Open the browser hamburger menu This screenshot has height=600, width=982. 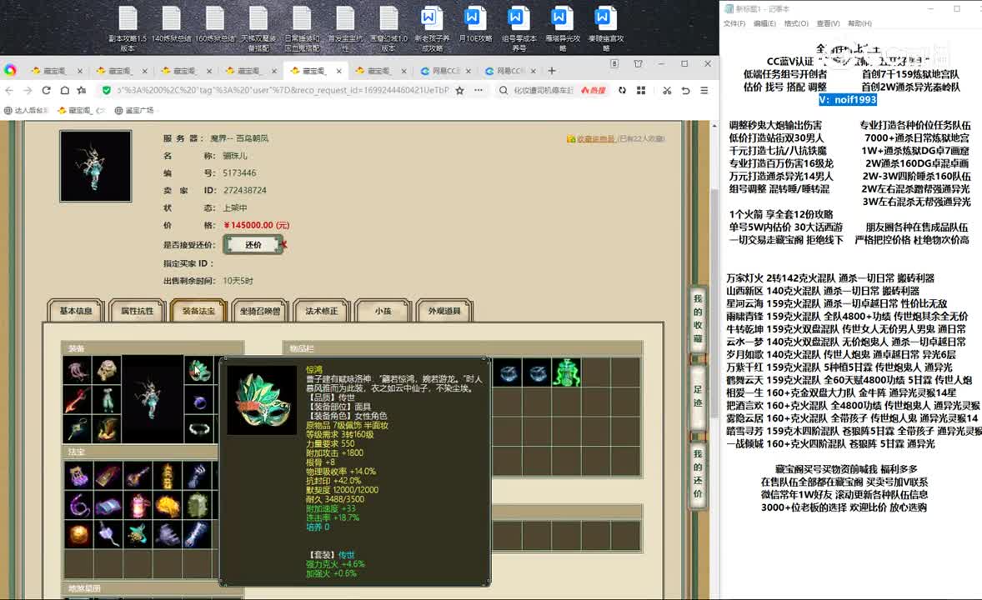tap(704, 90)
